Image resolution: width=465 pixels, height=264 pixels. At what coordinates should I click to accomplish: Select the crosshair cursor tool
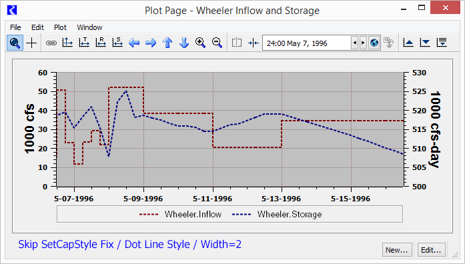tap(31, 43)
